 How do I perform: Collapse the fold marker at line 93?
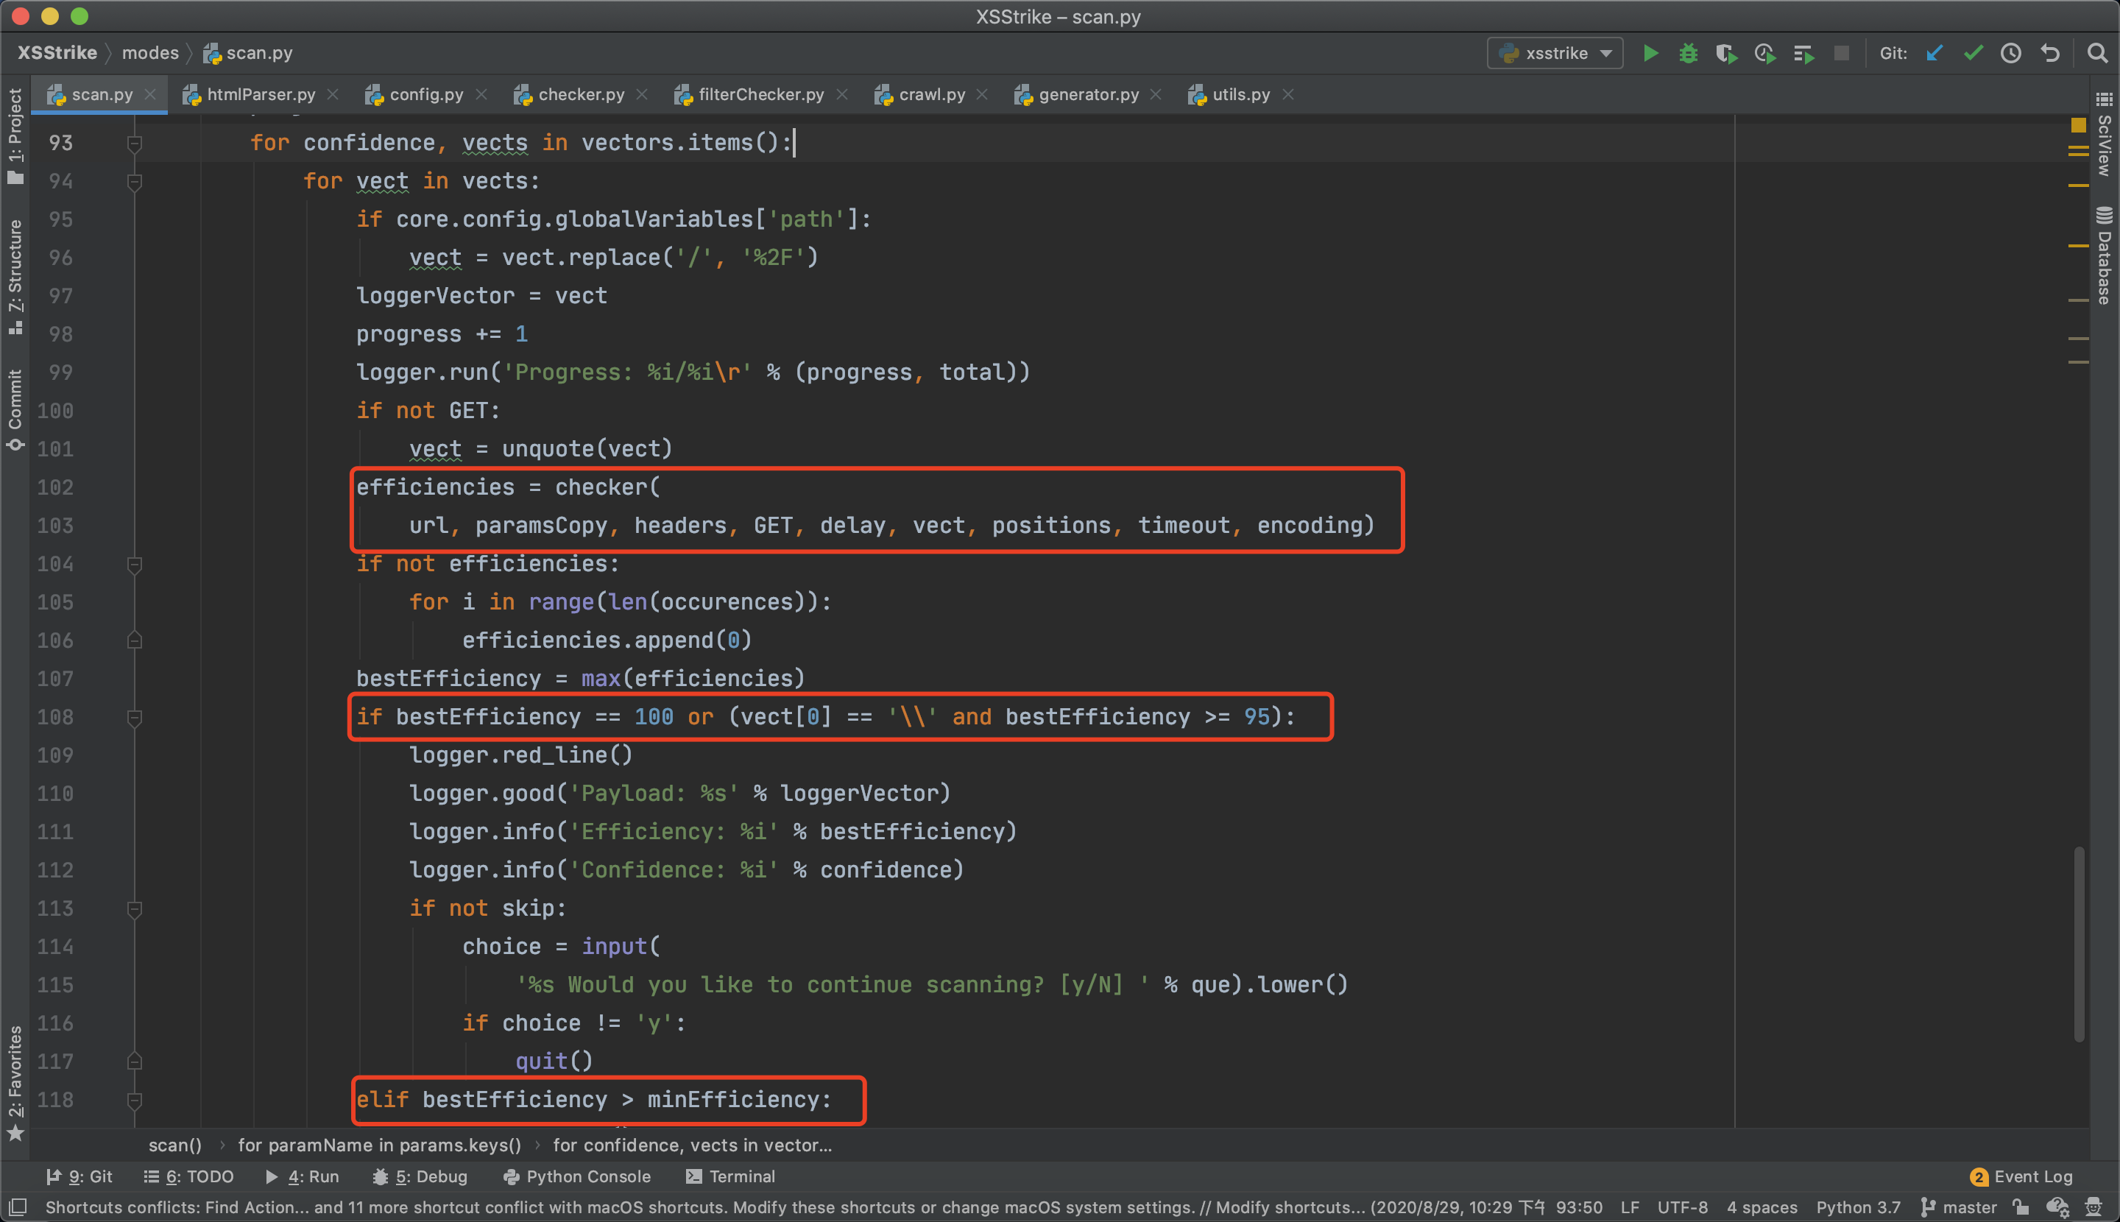[x=134, y=144]
